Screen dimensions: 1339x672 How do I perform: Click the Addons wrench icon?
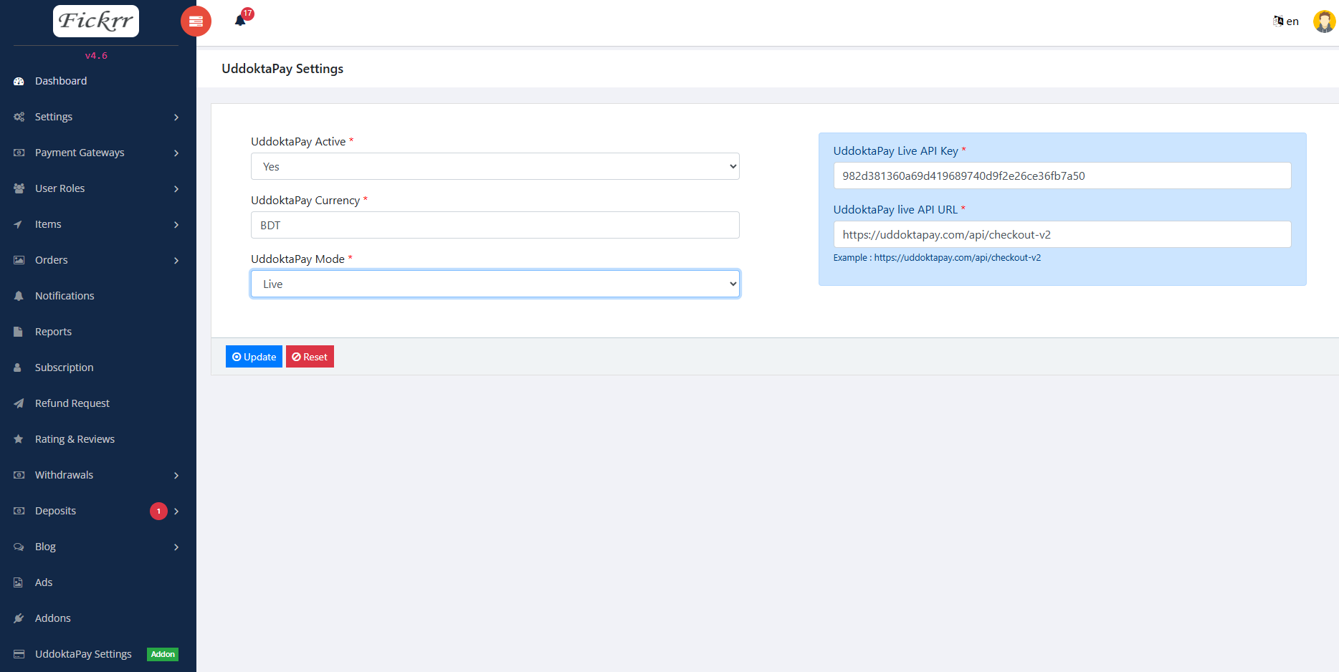[18, 618]
